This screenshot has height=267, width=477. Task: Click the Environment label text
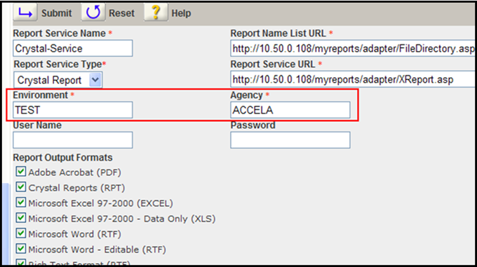click(x=41, y=95)
